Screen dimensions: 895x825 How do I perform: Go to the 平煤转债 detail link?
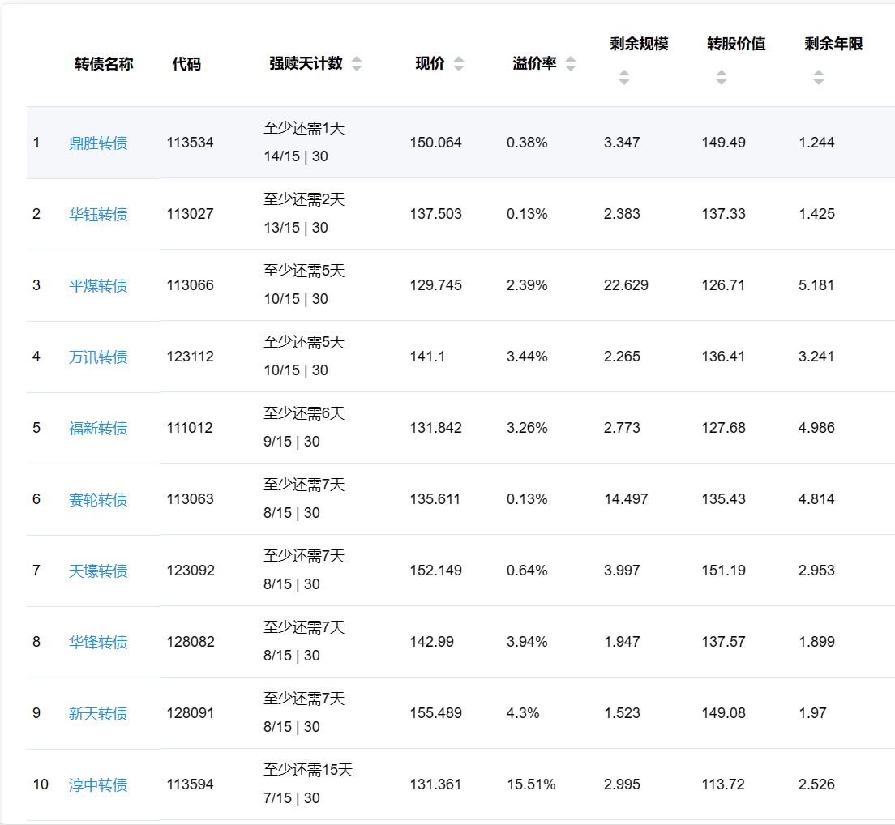click(x=98, y=286)
